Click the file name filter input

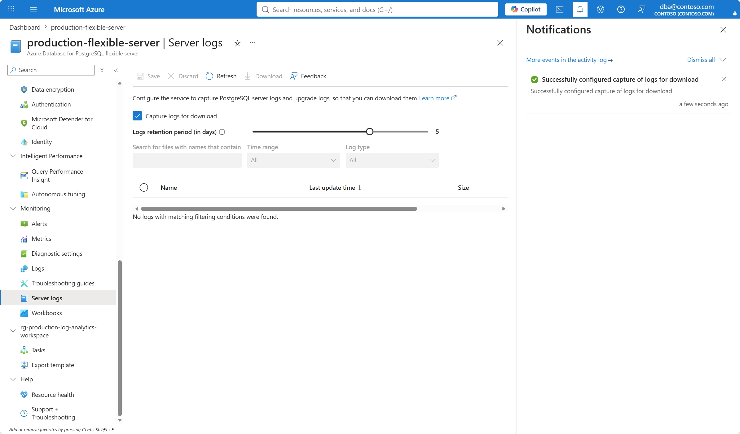click(x=187, y=160)
